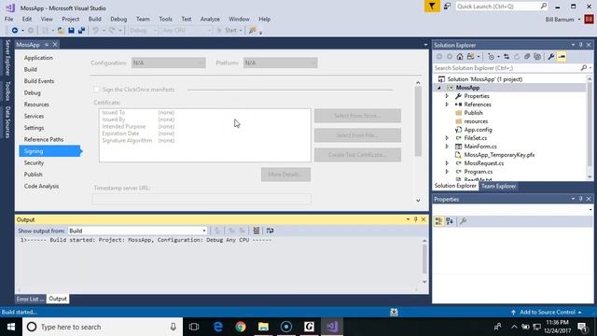Image resolution: width=597 pixels, height=336 pixels.
Task: Click the Save All toolbar icon
Action: pyautogui.click(x=81, y=30)
